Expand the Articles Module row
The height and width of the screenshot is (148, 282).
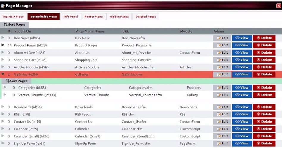click(3, 67)
